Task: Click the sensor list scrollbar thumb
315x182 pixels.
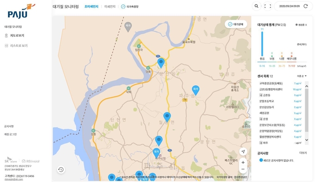Action: [x=307, y=110]
